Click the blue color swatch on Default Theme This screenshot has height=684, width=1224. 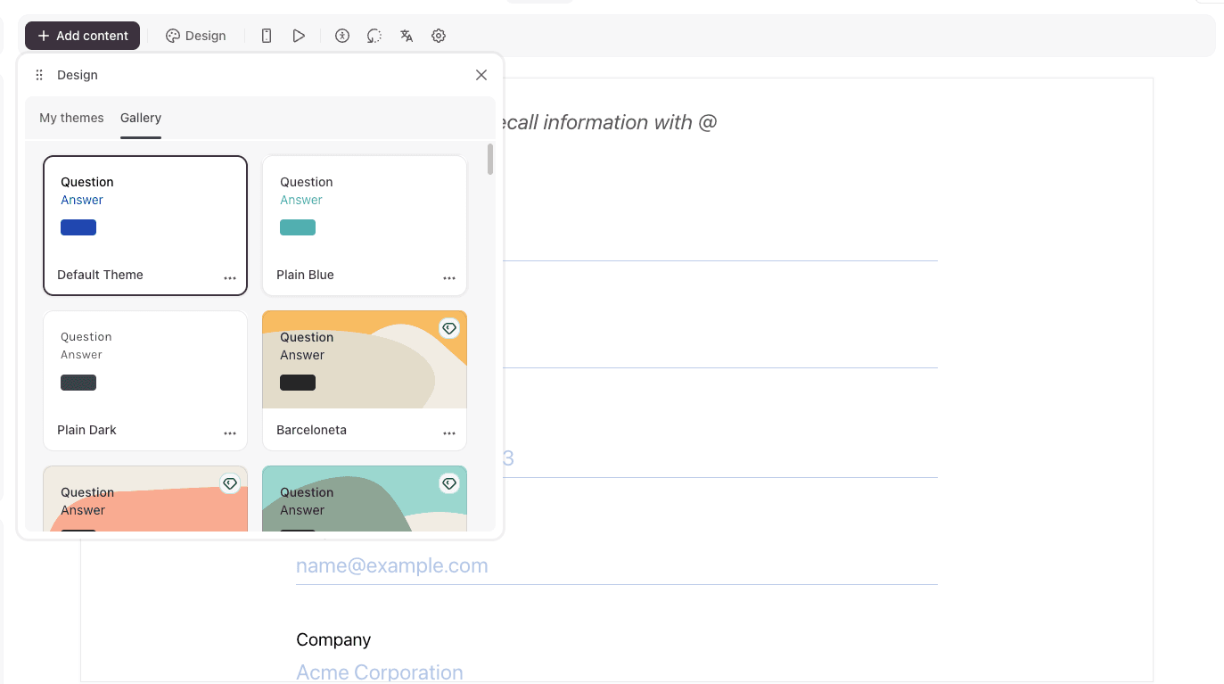78,227
